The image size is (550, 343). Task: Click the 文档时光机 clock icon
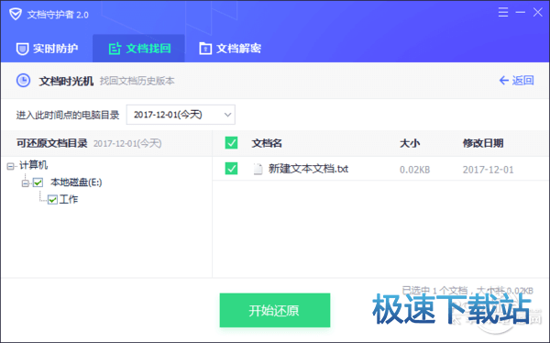click(24, 81)
